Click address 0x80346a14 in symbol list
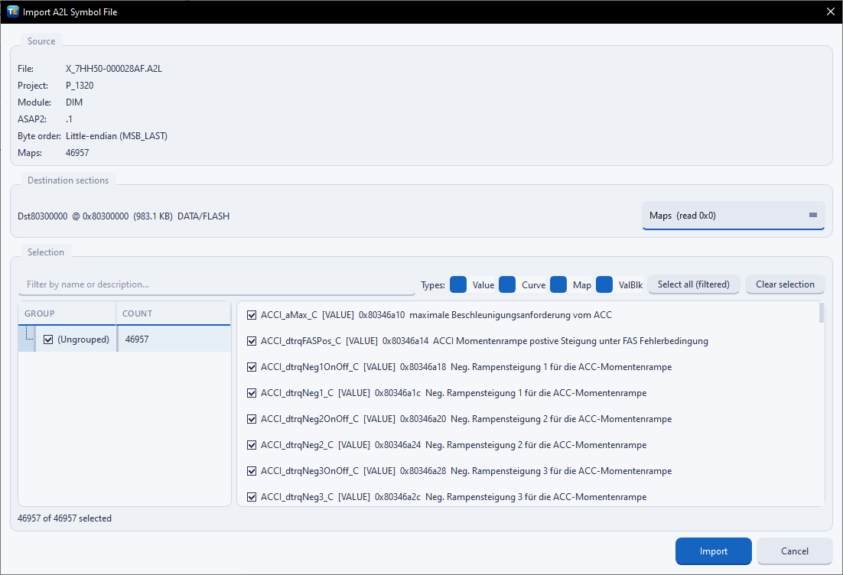Viewport: 843px width, 575px height. 405,341
